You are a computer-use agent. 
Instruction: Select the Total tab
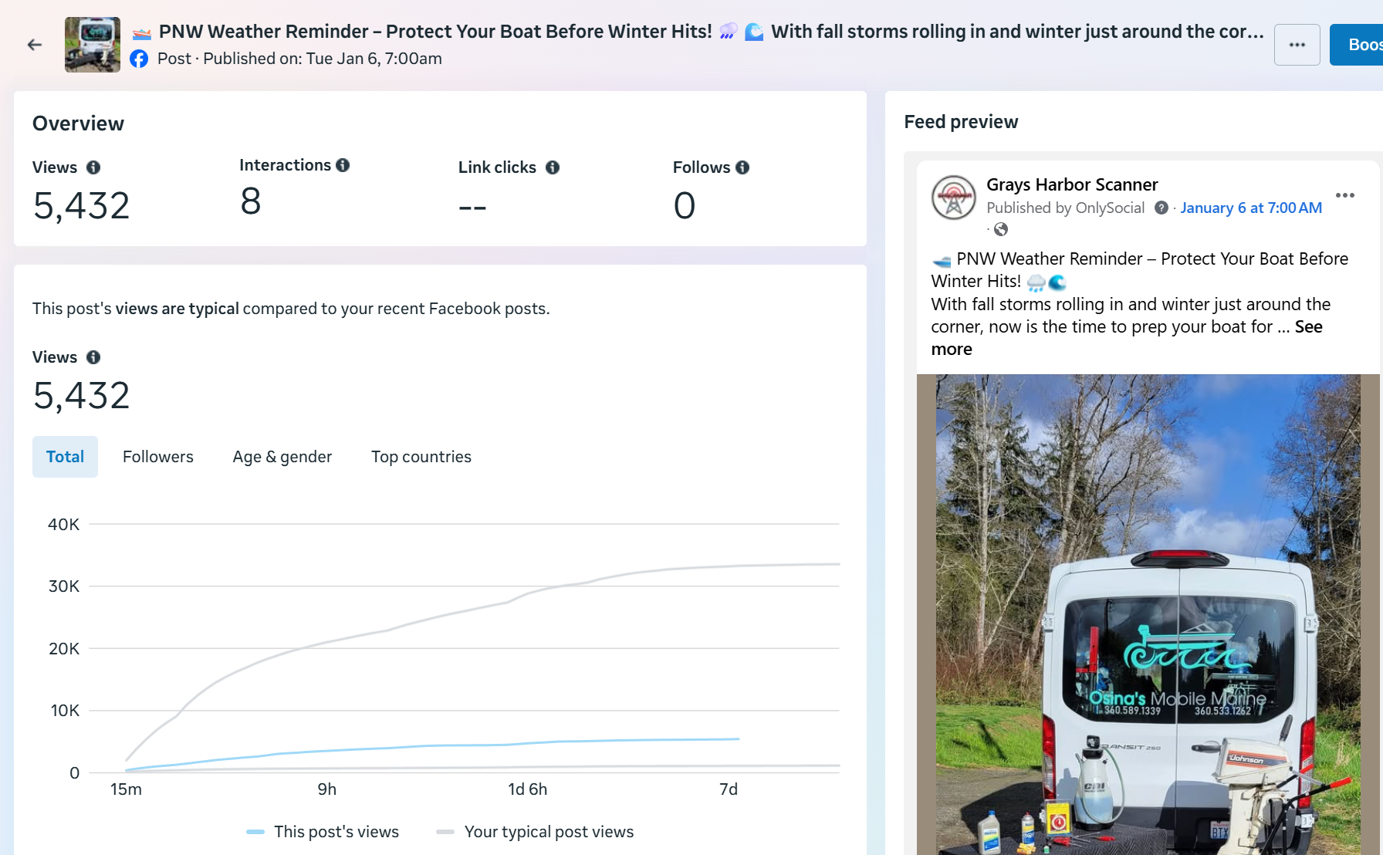(65, 457)
